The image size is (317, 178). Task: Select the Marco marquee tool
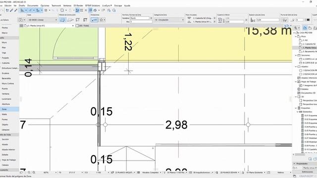coord(4,33)
